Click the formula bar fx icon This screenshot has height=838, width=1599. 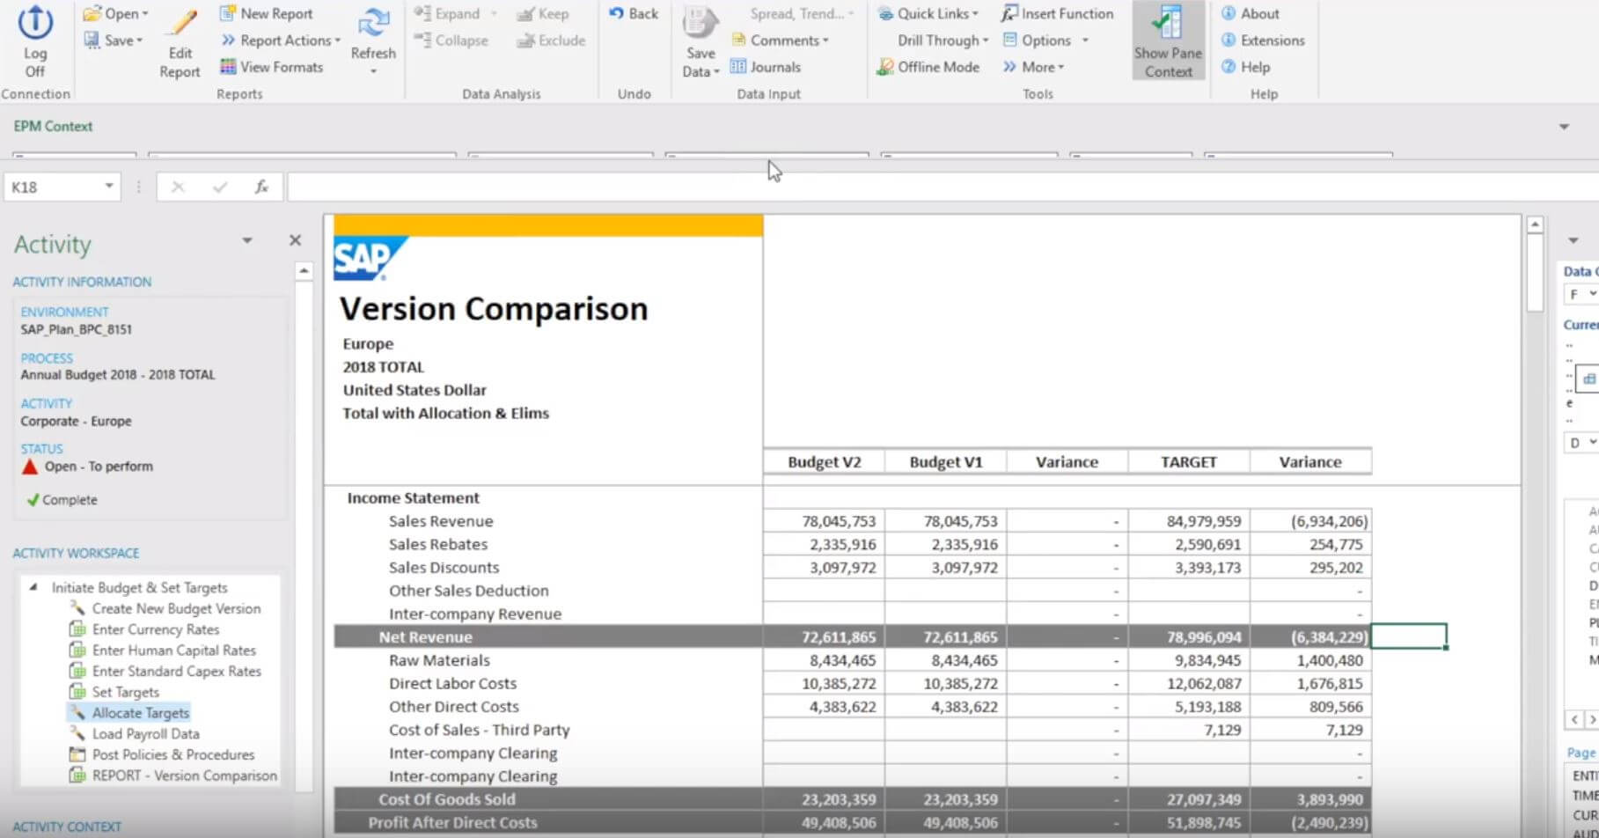tap(261, 187)
